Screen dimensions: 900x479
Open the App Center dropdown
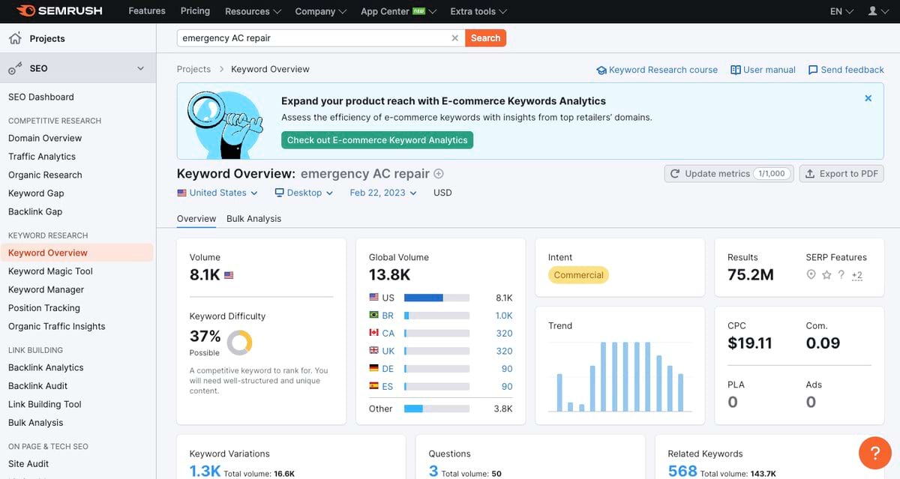[399, 11]
